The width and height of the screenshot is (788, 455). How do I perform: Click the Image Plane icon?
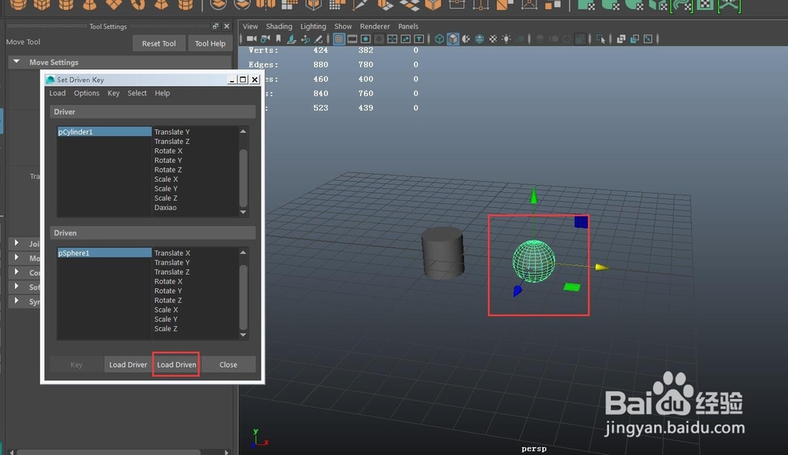(292, 39)
